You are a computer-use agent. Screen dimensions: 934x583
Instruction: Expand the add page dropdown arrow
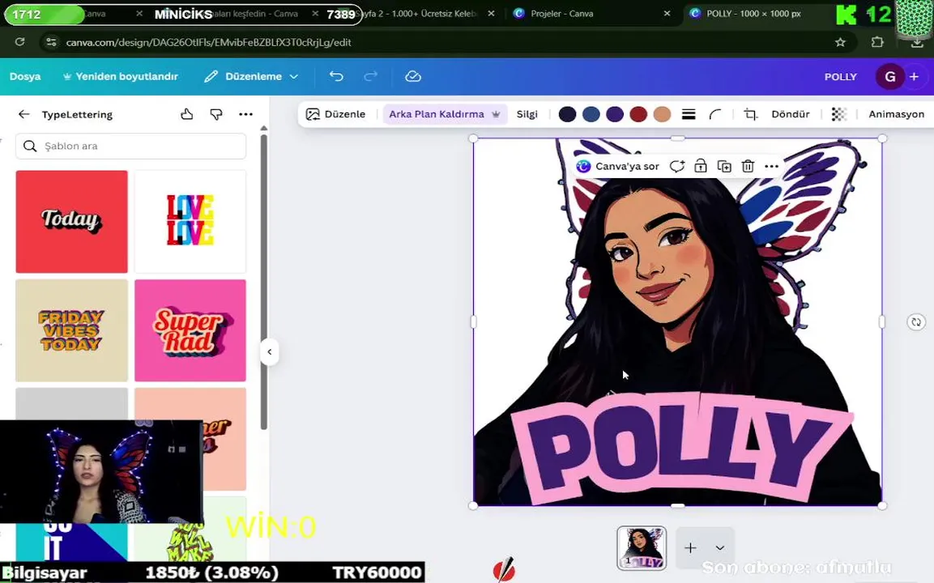coord(719,548)
